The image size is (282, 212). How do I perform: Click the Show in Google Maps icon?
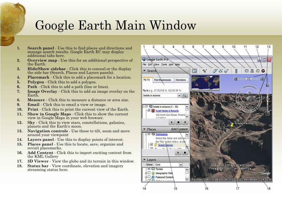pyautogui.click(x=258, y=71)
